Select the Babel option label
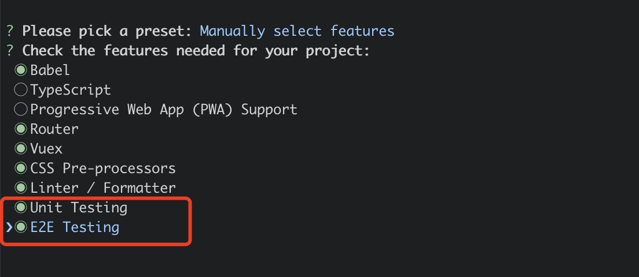Image resolution: width=639 pixels, height=277 pixels. [x=50, y=70]
